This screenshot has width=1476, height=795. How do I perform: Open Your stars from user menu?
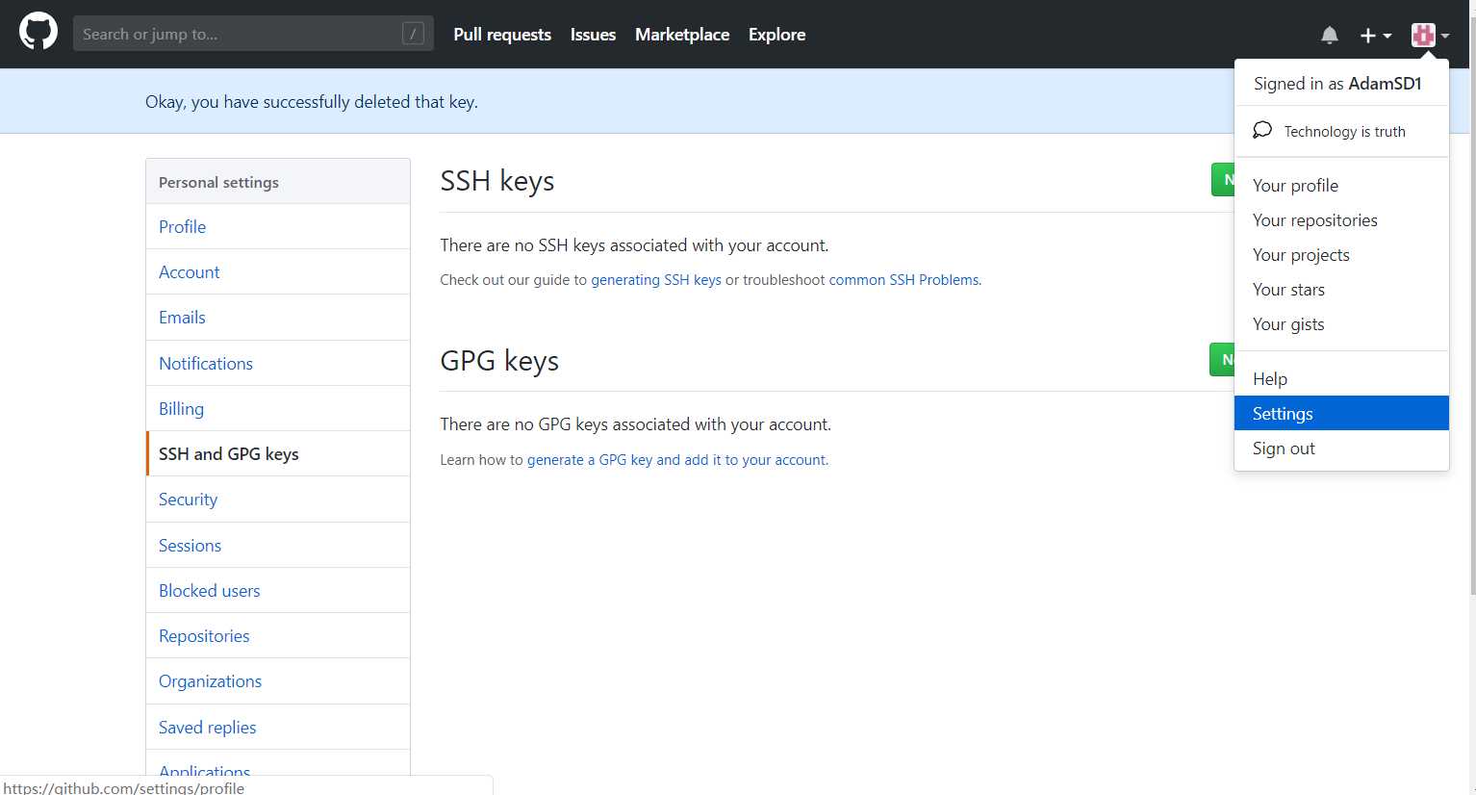click(1341, 290)
